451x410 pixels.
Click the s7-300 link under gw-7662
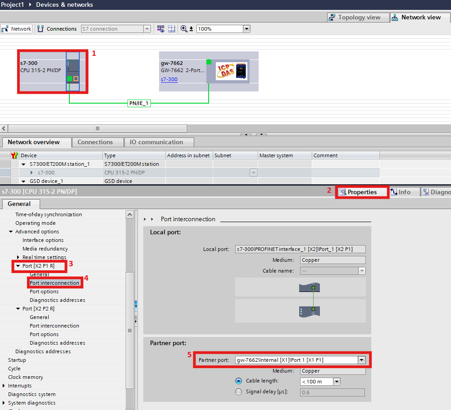[x=169, y=79]
